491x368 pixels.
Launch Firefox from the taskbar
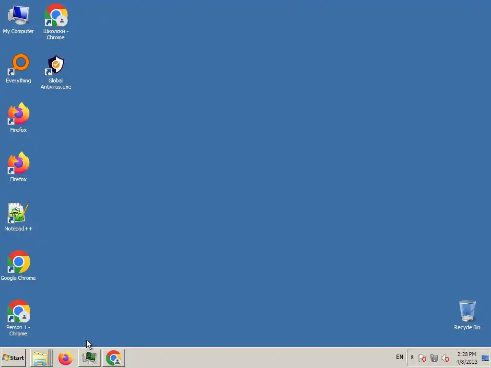[65, 358]
